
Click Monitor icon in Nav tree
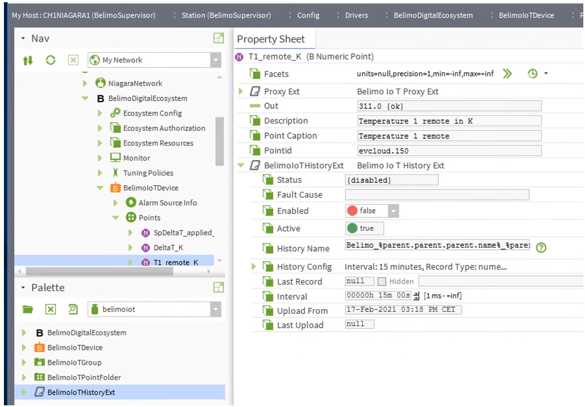pyautogui.click(x=115, y=157)
